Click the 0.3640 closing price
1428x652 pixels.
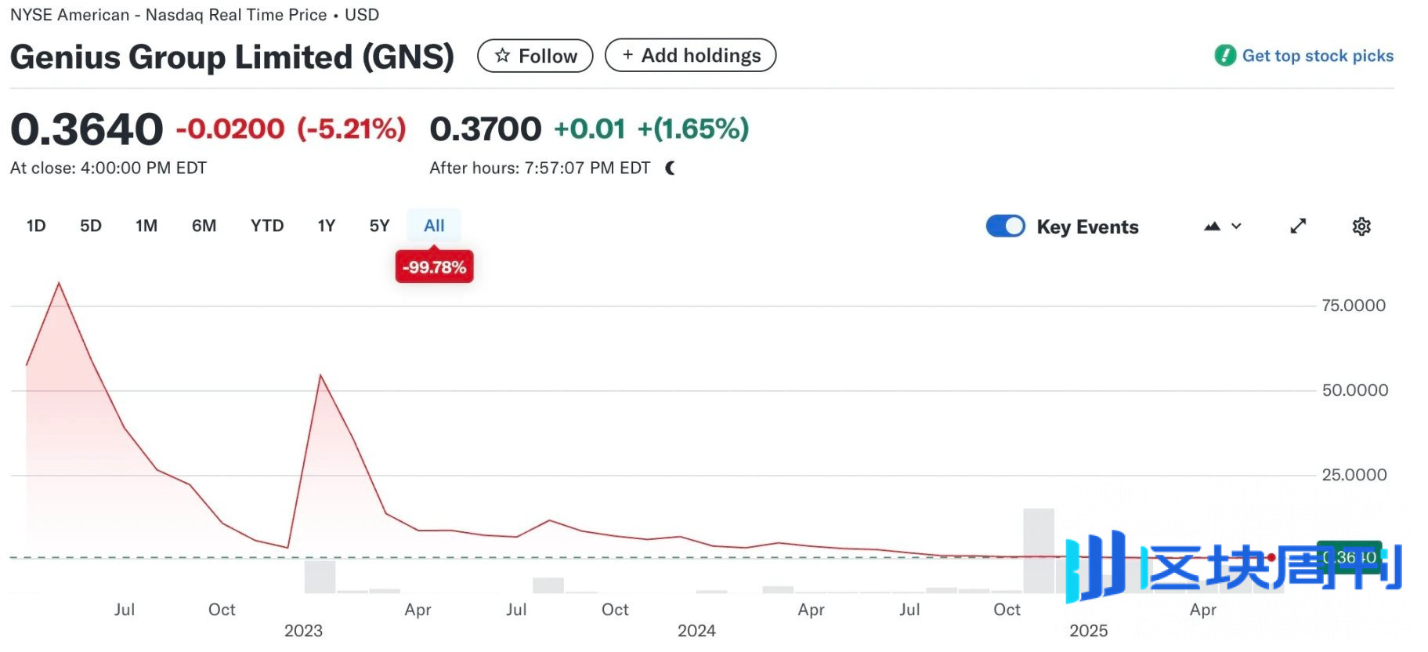pyautogui.click(x=86, y=129)
